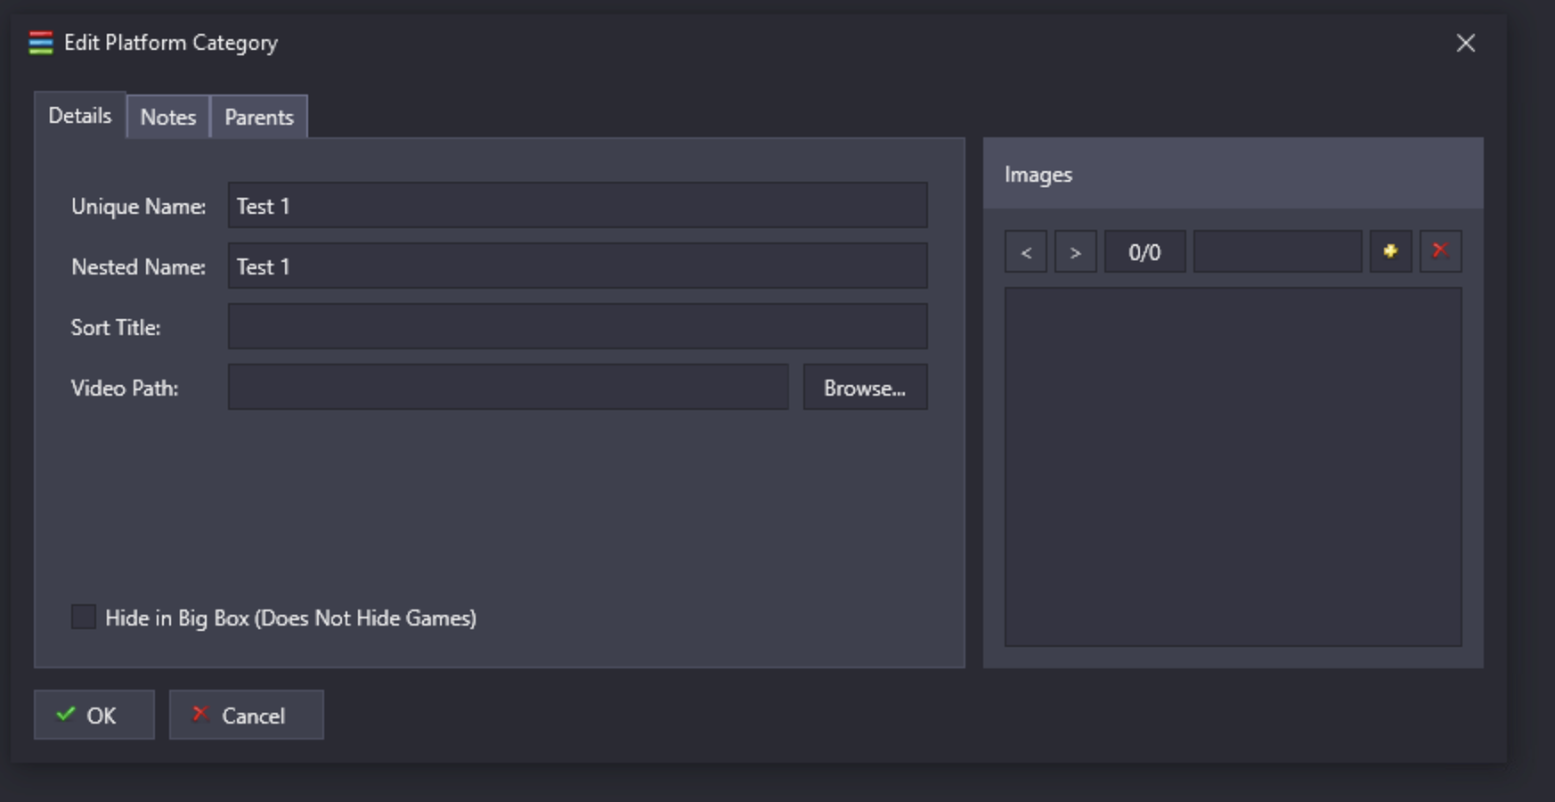1555x802 pixels.
Task: Toggle Hide in Big Box checkbox
Action: 84,617
